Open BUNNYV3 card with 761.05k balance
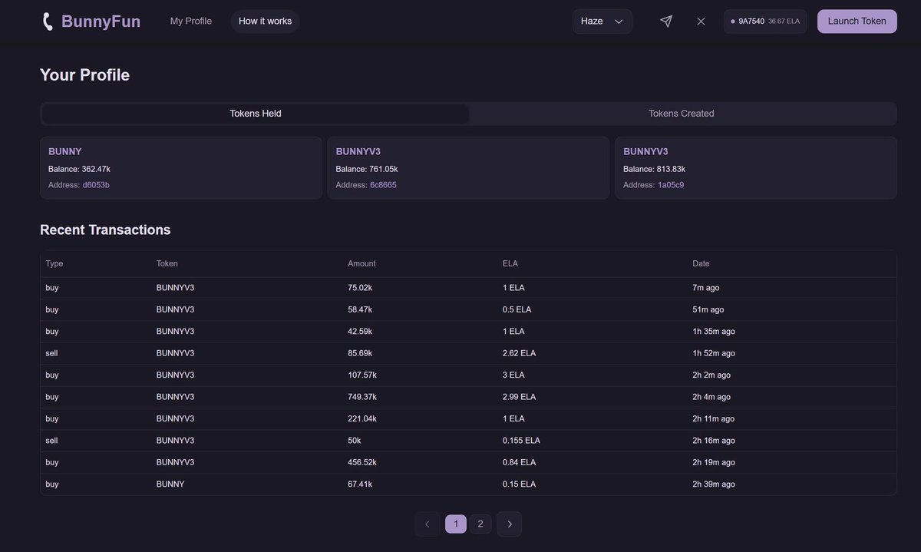This screenshot has width=921, height=552. pyautogui.click(x=468, y=168)
